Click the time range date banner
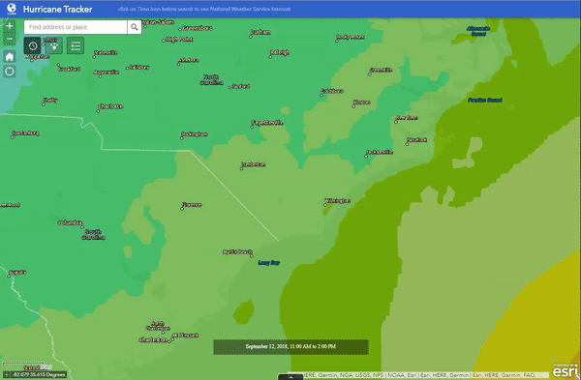 click(x=290, y=347)
